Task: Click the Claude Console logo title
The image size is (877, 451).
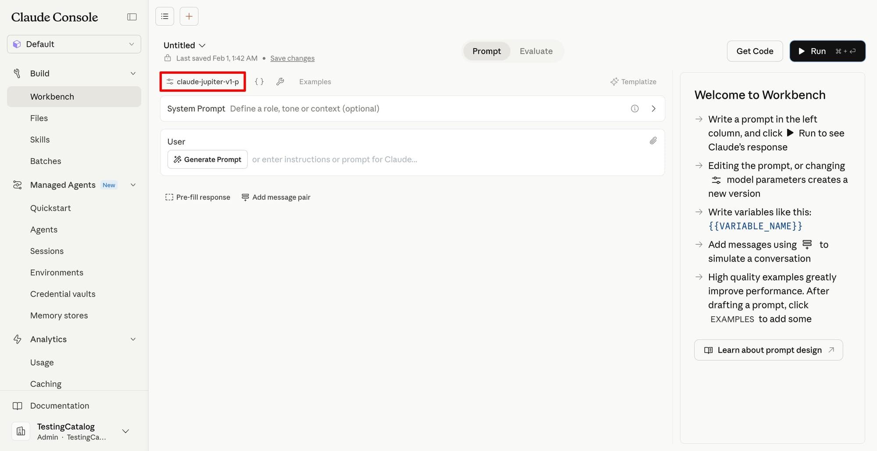Action: (55, 17)
